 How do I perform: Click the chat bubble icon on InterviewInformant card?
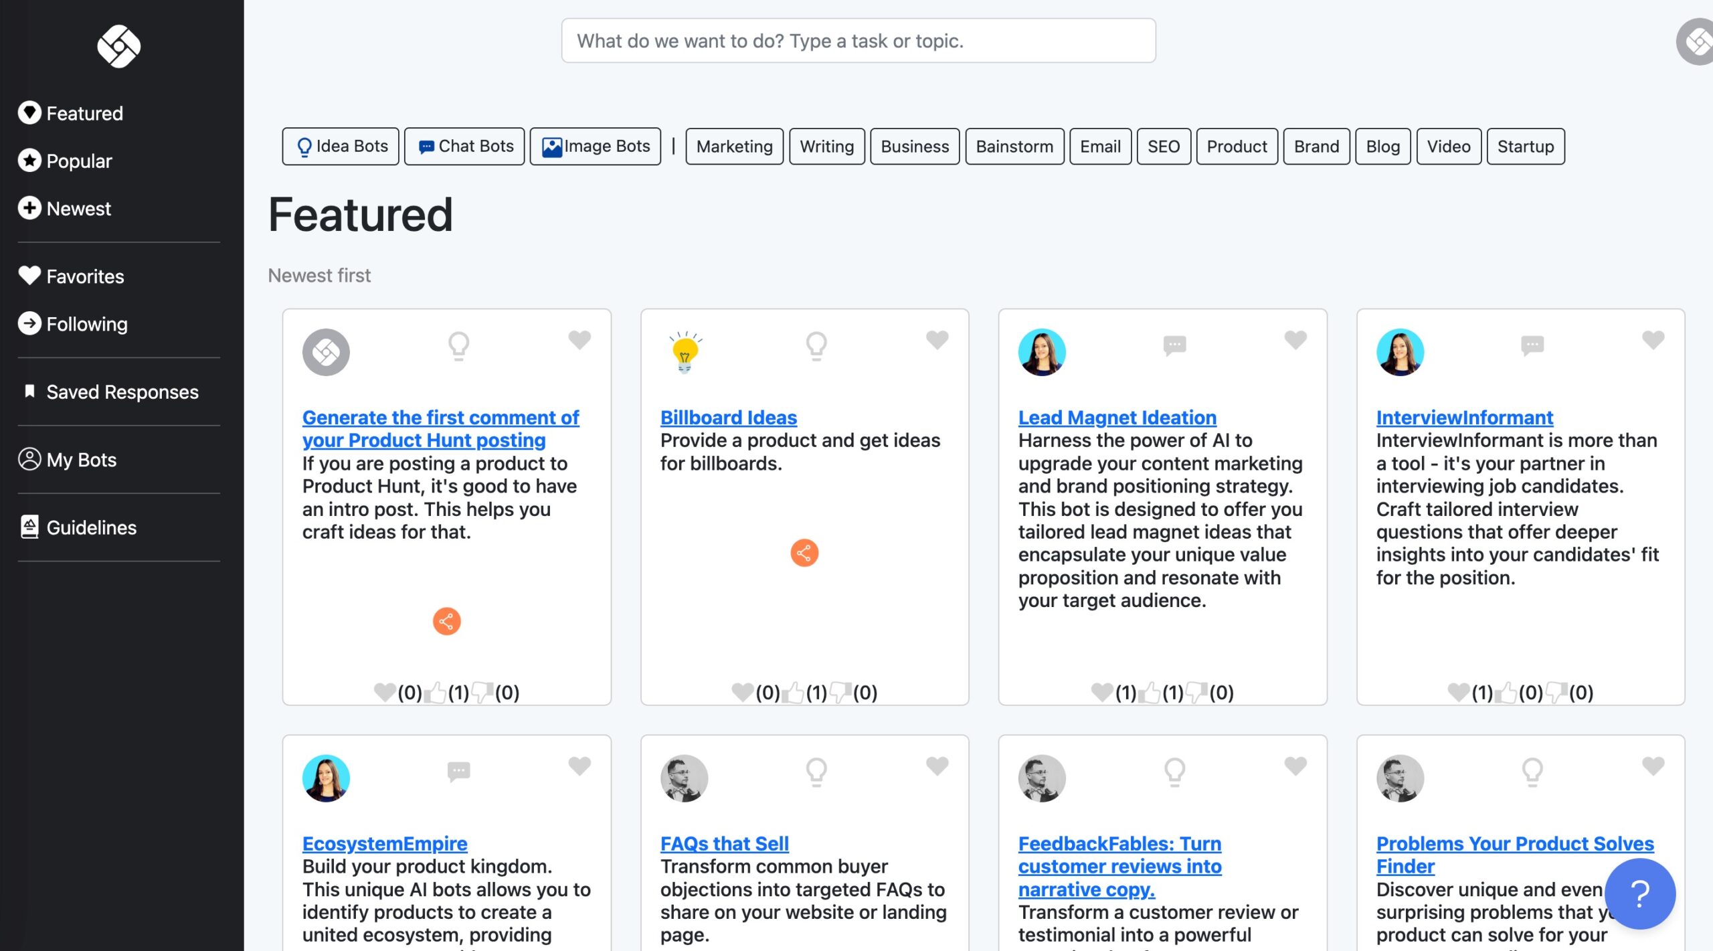(1532, 345)
